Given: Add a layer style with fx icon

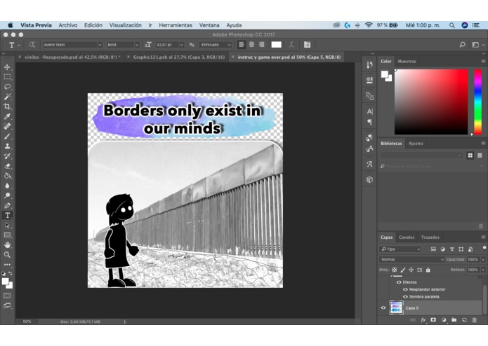Looking at the screenshot, I should (423, 320).
